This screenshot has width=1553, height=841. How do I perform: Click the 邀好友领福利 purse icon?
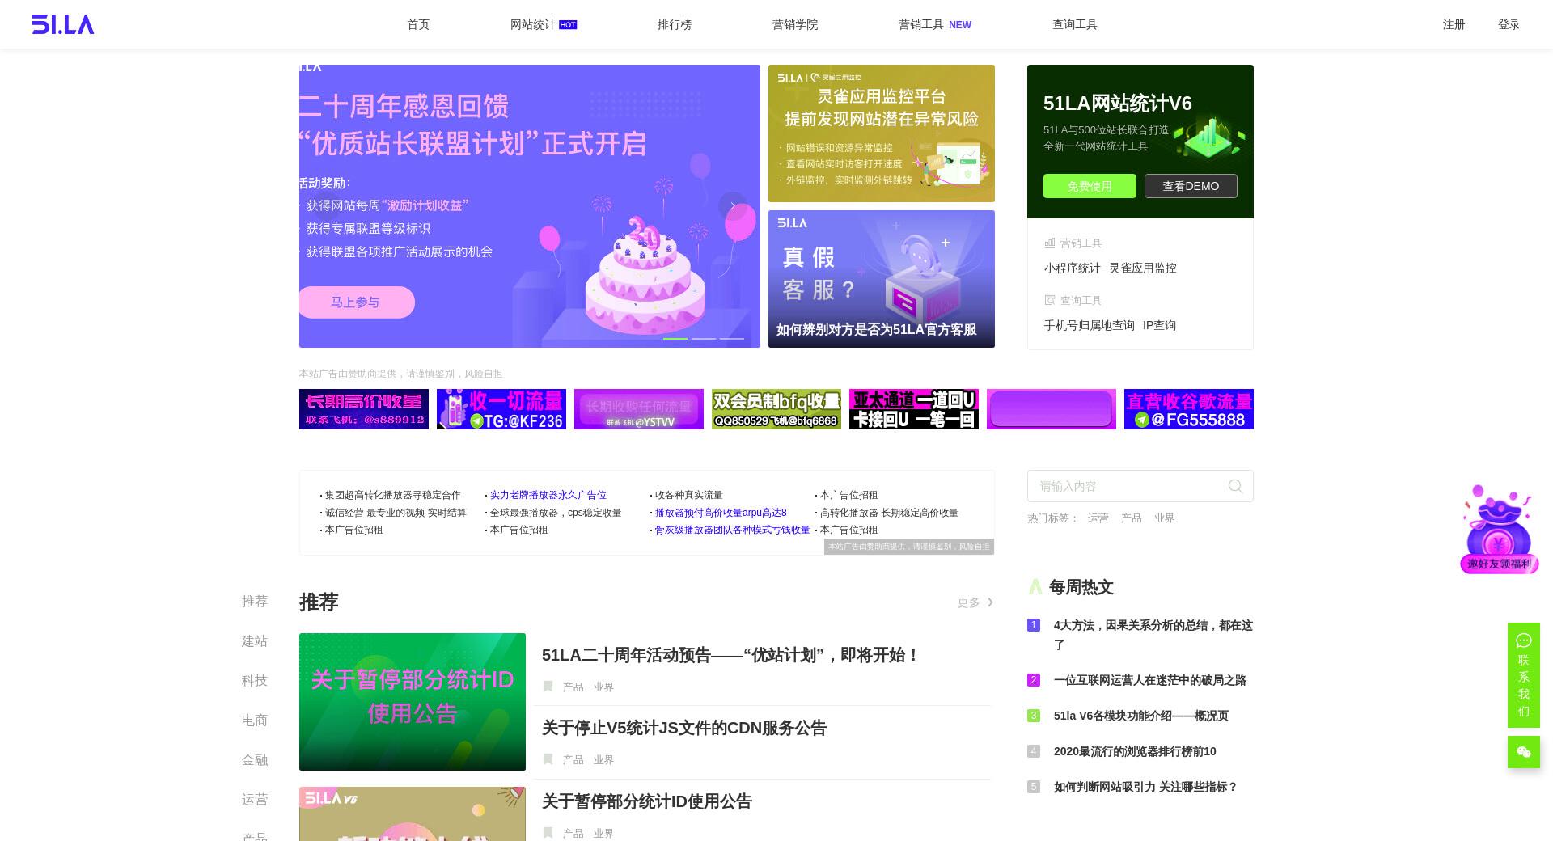click(x=1499, y=530)
